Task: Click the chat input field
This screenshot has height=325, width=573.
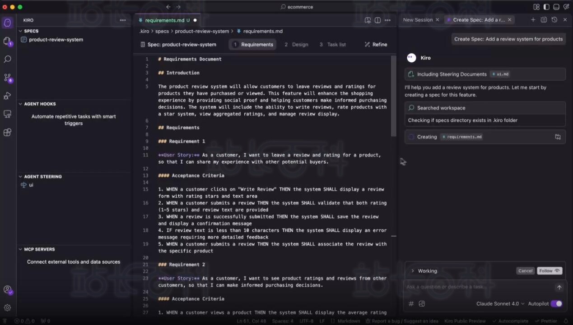Action: point(479,287)
